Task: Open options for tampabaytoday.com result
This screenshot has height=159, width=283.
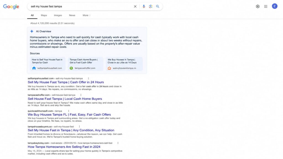Action: click(x=118, y=143)
